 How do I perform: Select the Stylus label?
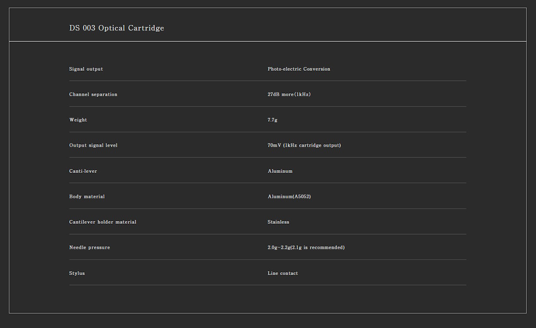[x=77, y=273]
